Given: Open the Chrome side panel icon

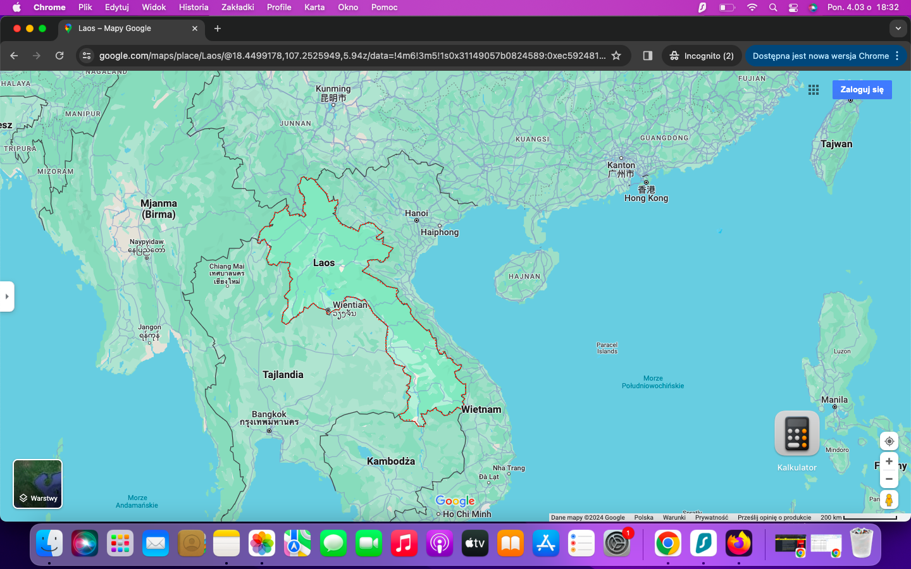Looking at the screenshot, I should 647,56.
